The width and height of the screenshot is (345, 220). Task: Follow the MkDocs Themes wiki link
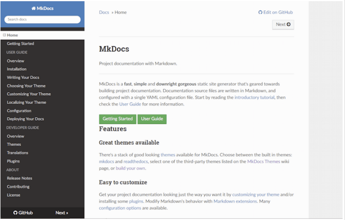coord(263,161)
